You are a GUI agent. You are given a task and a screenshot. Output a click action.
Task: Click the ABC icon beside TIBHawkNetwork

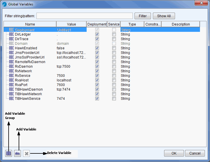[11, 94]
